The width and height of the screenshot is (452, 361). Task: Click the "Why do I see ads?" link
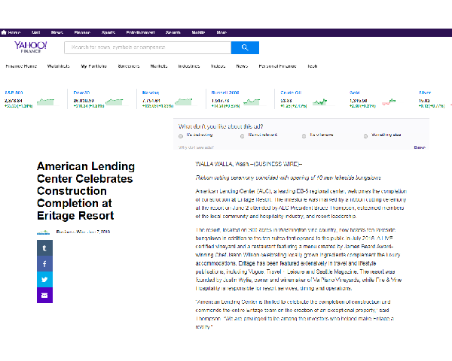point(196,147)
